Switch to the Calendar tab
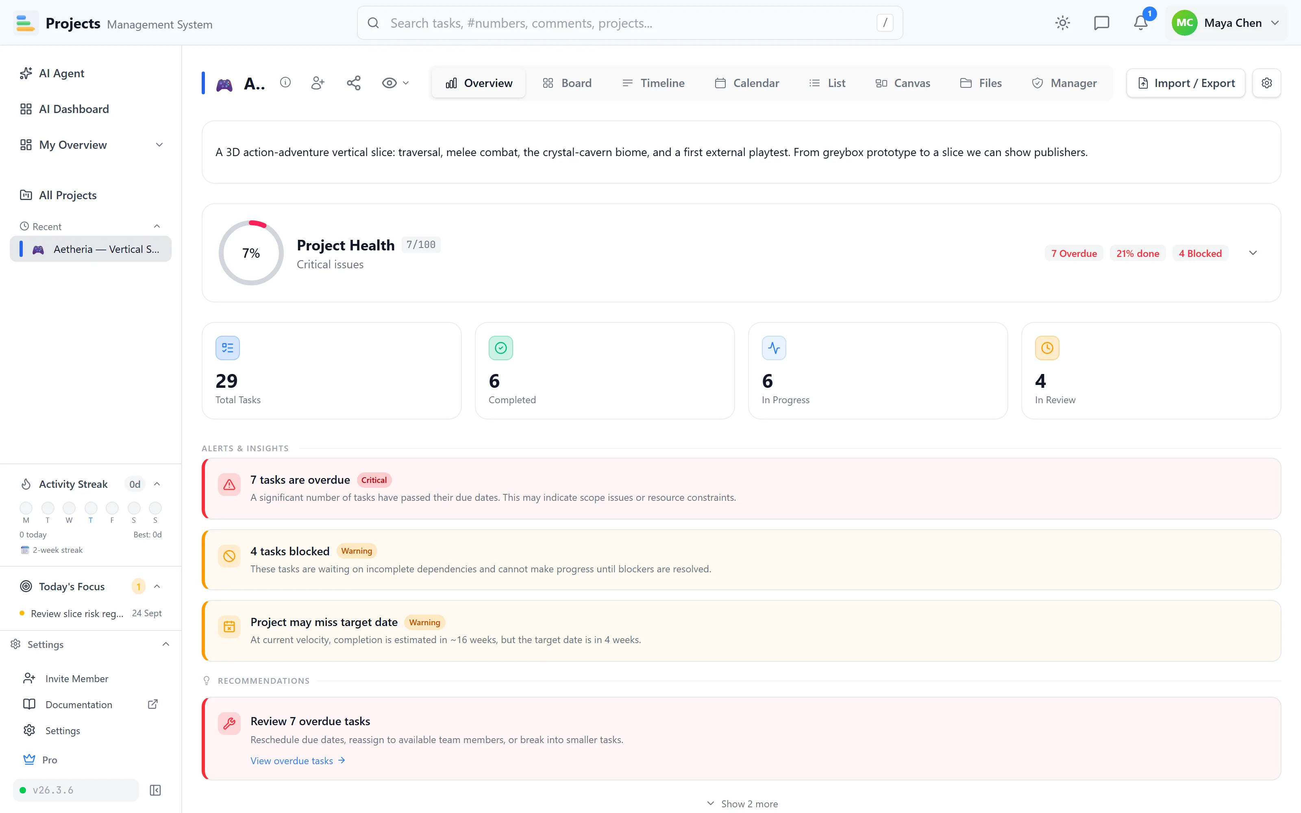This screenshot has height=813, width=1301. pyautogui.click(x=747, y=83)
